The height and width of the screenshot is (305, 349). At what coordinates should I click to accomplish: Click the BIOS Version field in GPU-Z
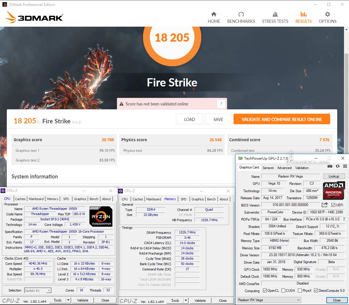[291, 205]
